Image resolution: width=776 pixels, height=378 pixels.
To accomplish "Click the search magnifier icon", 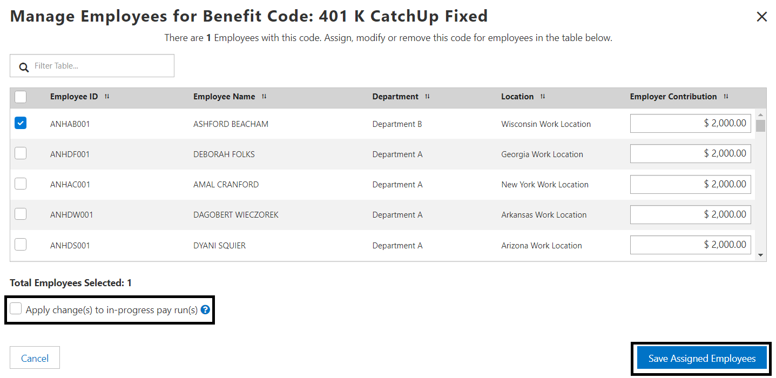I will point(24,67).
